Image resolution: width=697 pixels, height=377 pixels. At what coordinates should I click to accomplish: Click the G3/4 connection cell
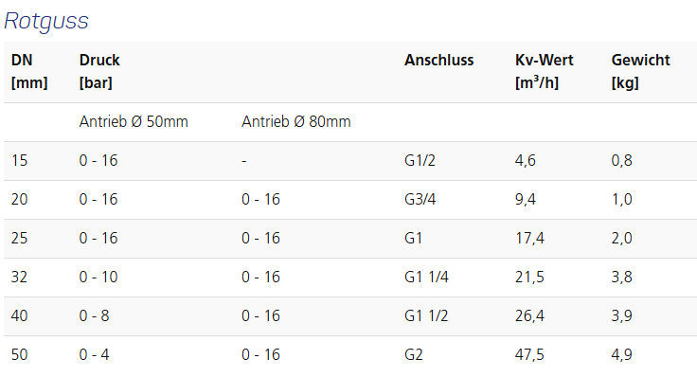click(420, 199)
